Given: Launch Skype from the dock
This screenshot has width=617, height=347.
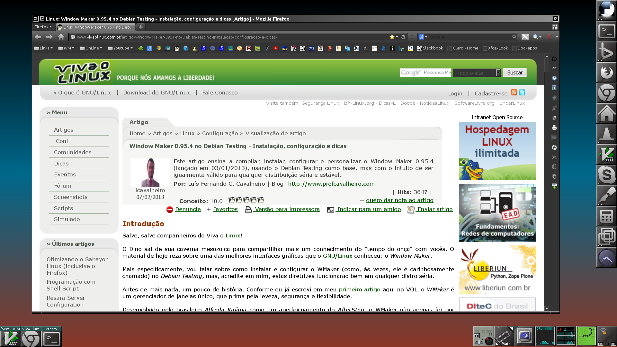Looking at the screenshot, I should pos(606,175).
